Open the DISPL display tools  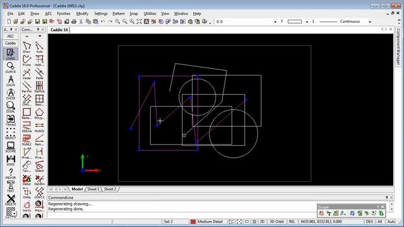click(11, 107)
